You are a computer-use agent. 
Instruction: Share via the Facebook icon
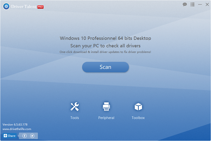tap(24, 136)
